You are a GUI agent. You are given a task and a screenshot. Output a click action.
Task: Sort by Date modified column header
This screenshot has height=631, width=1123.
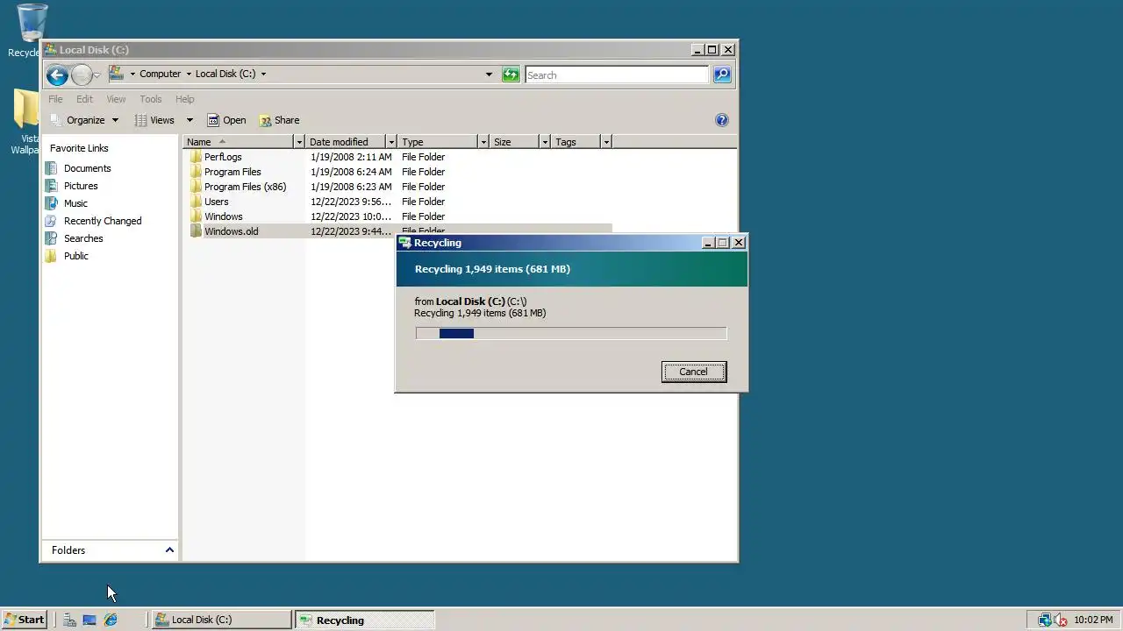[345, 142]
